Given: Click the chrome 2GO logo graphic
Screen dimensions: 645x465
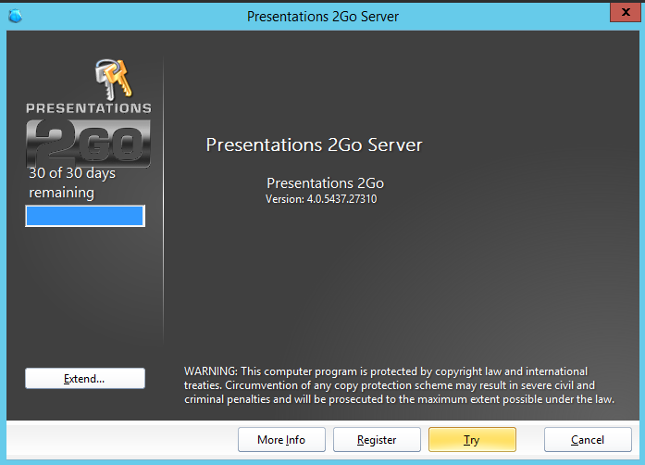Looking at the screenshot, I should coord(88,141).
